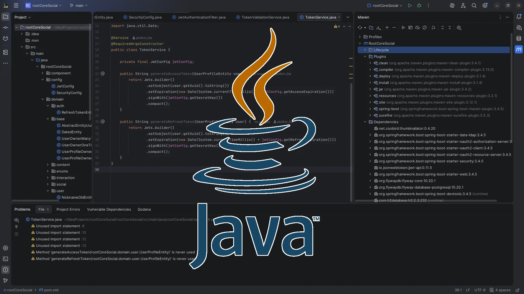Open the Vulnerable Dependencies tab
The image size is (524, 294).
pyautogui.click(x=109, y=209)
